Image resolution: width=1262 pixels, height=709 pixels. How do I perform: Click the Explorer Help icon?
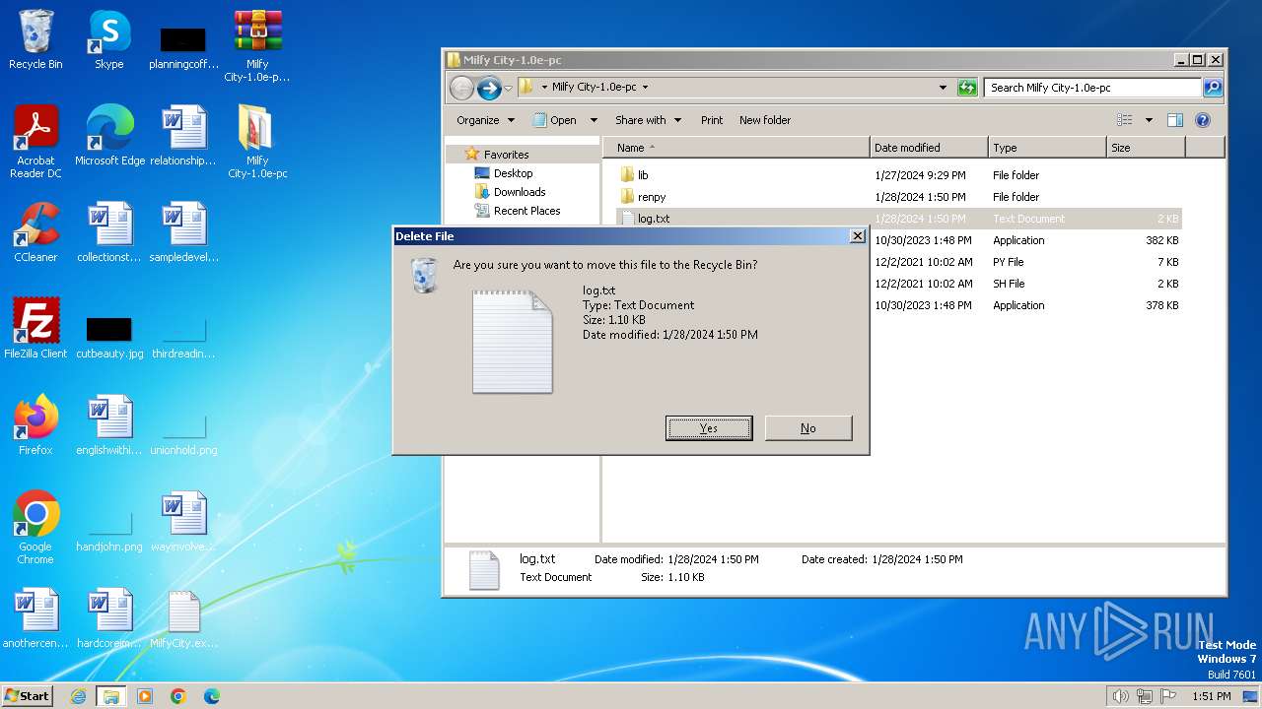pos(1203,120)
